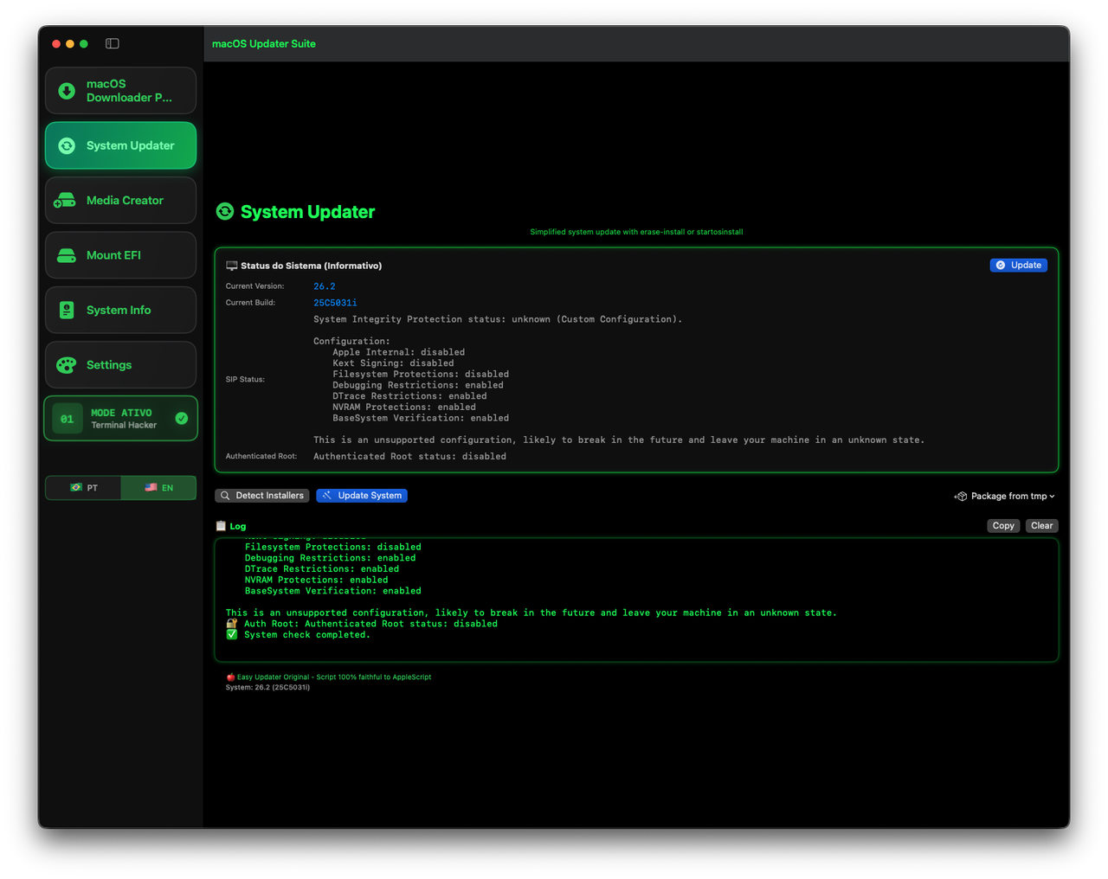
Task: Click the apple icon by Easy Updater Original
Action: pyautogui.click(x=230, y=677)
